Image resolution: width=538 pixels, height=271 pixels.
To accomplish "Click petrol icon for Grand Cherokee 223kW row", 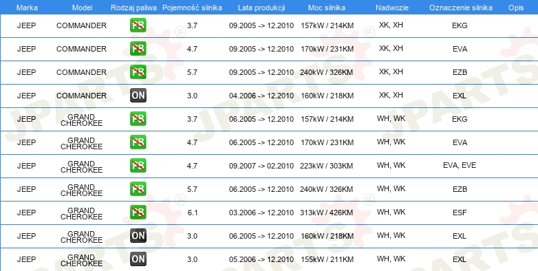I will coord(138,166).
